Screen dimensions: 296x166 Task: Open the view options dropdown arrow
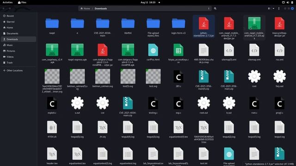[273, 8]
